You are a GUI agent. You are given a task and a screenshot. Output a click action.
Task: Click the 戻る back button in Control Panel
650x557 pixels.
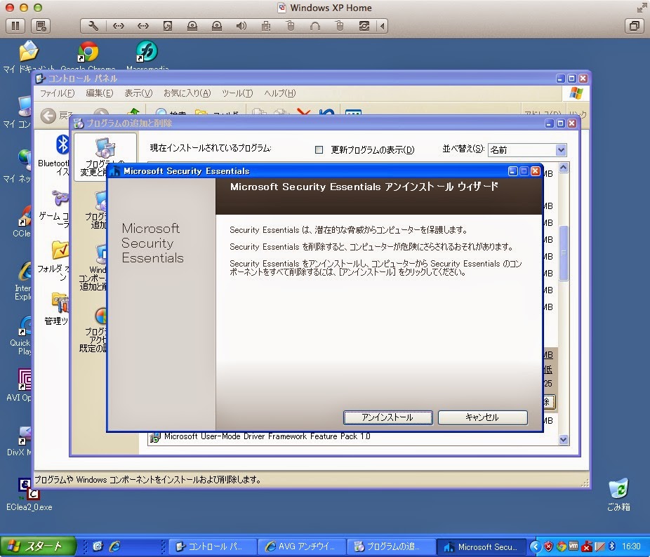56,115
